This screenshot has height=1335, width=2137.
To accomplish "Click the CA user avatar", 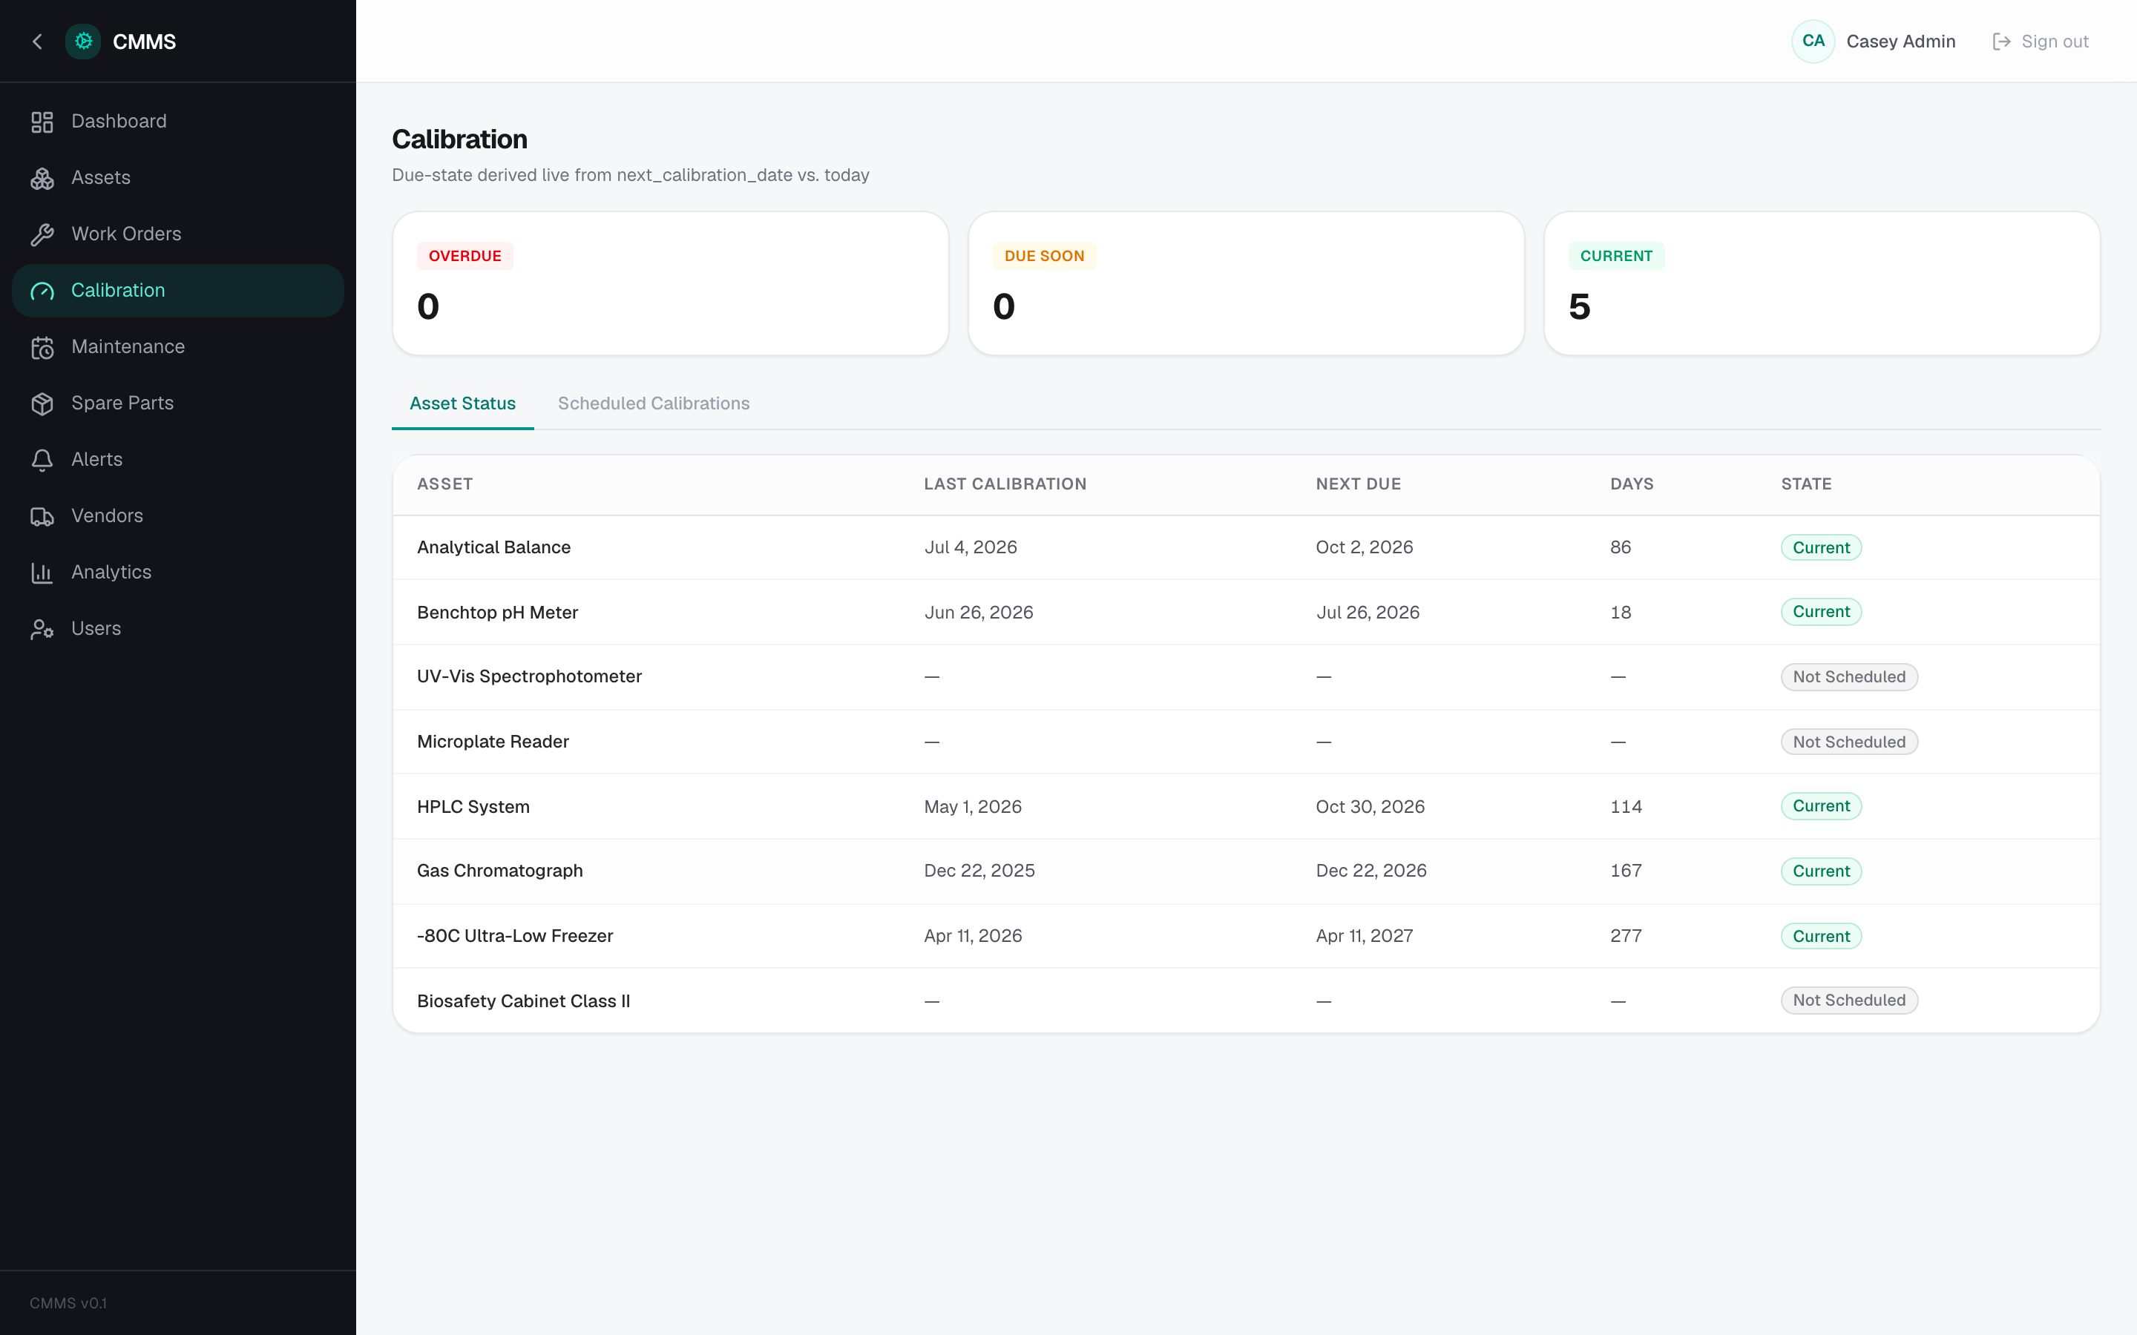I will tap(1813, 42).
